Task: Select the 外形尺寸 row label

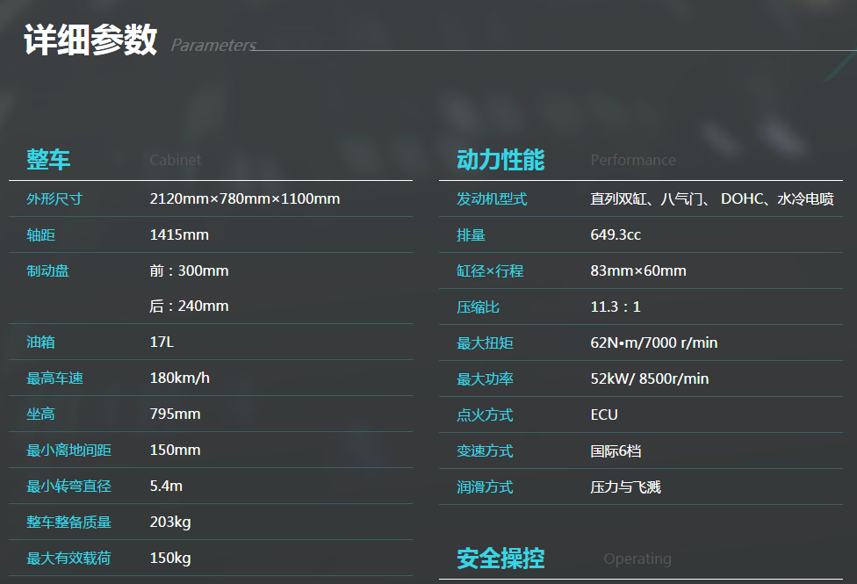Action: click(x=54, y=199)
